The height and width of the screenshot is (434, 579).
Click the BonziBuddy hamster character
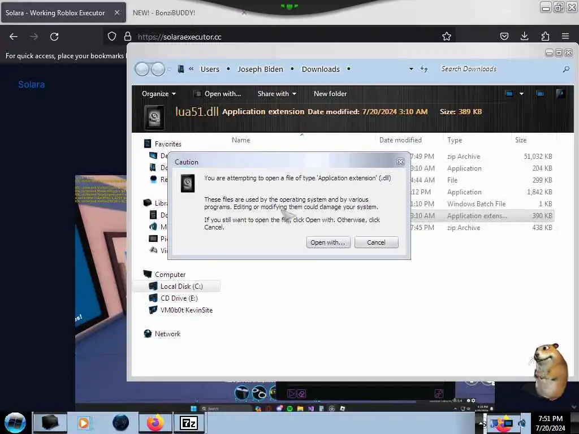pyautogui.click(x=550, y=371)
